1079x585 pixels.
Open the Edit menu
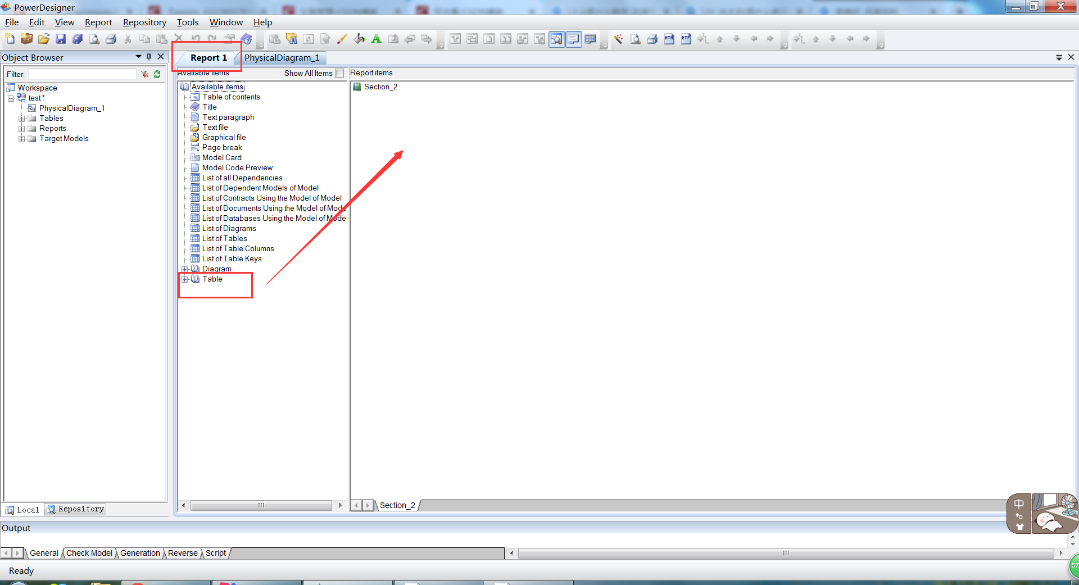37,22
